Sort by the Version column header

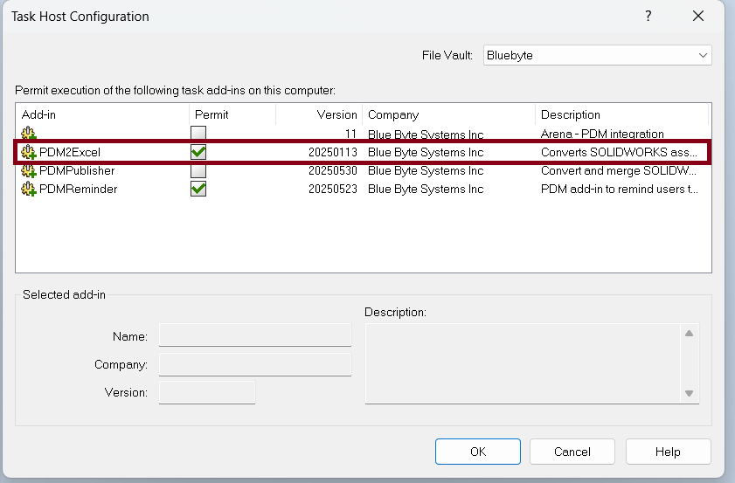tap(319, 114)
